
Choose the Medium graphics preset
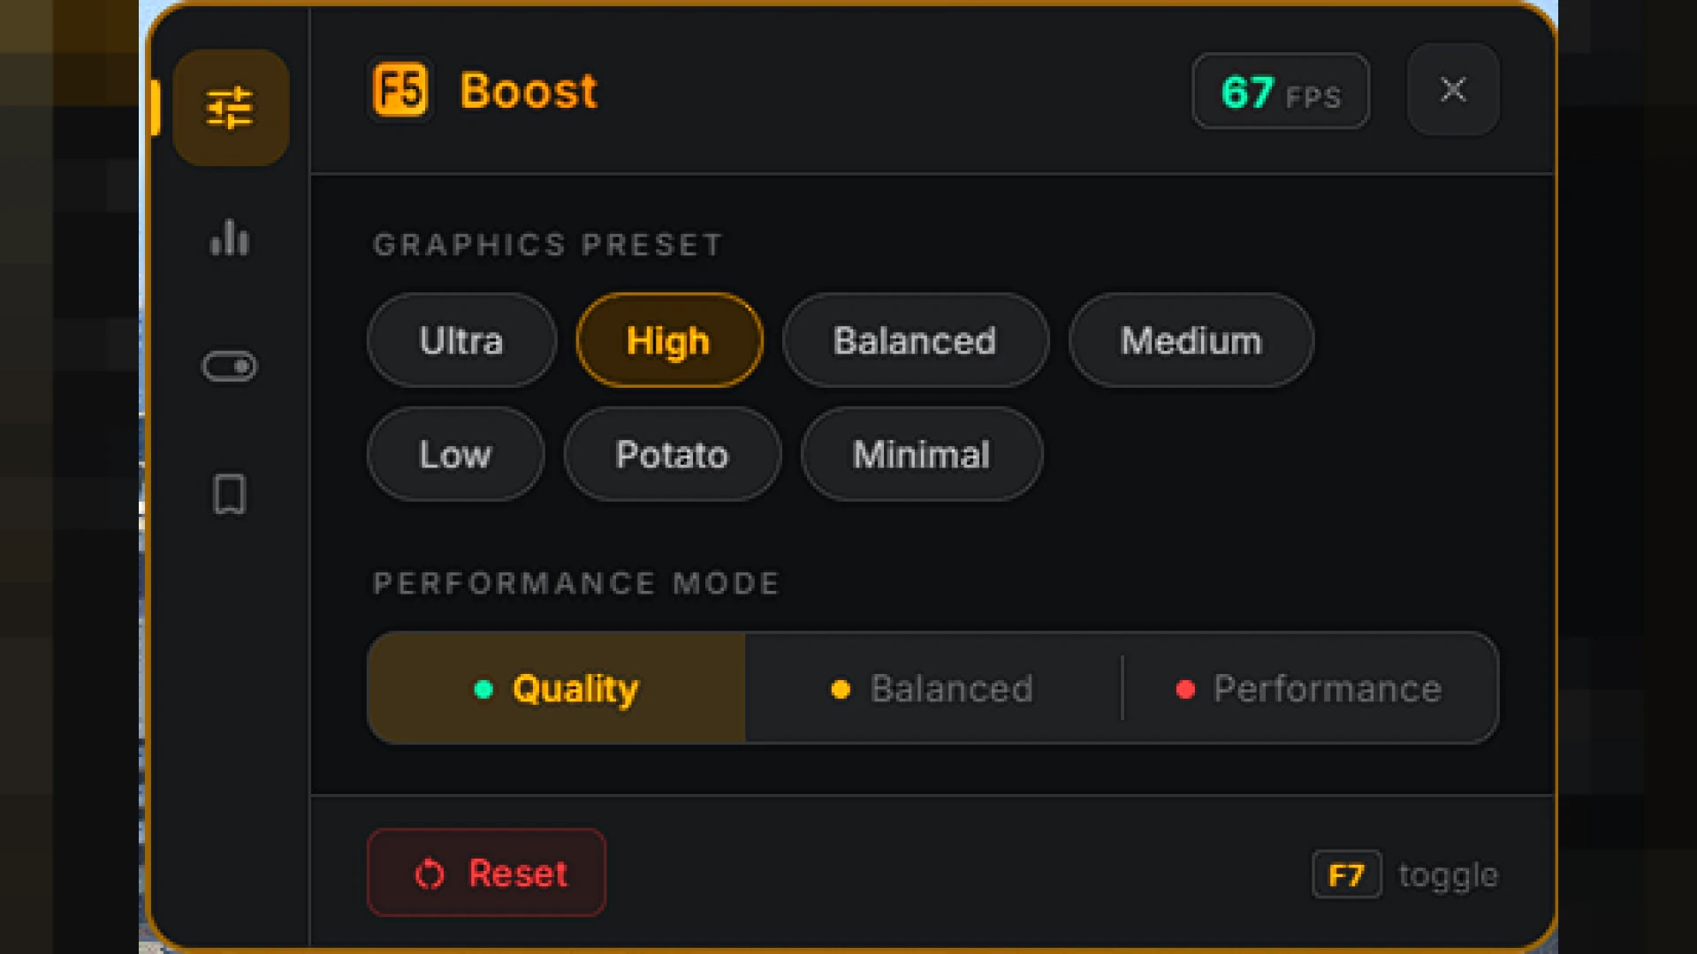pyautogui.click(x=1191, y=340)
